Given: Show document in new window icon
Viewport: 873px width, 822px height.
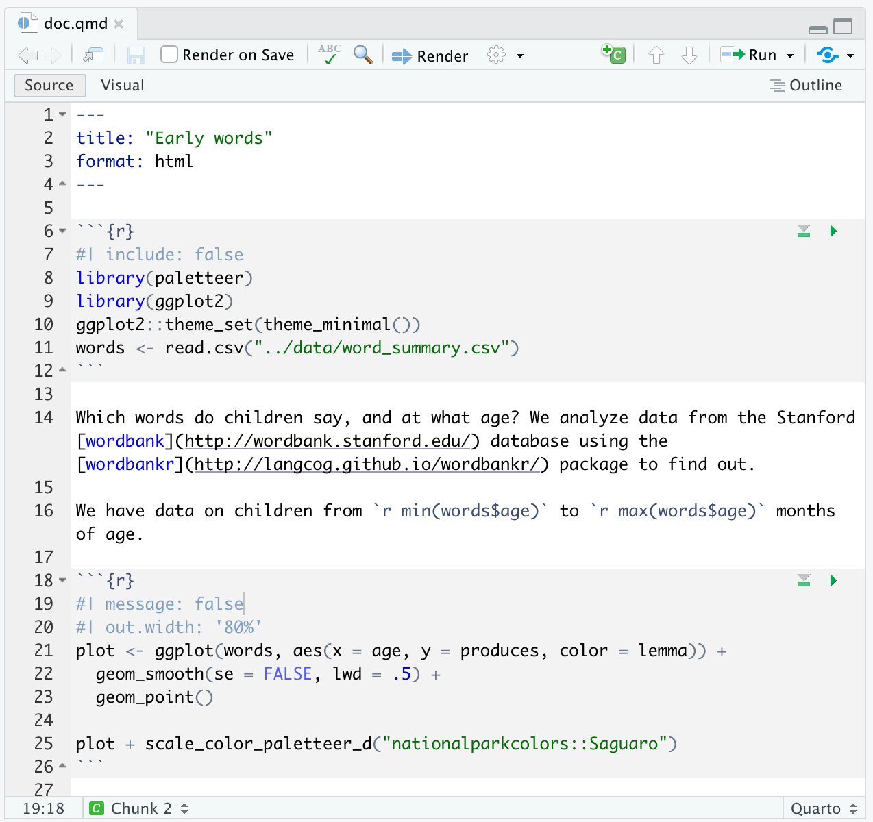Looking at the screenshot, I should pos(93,55).
